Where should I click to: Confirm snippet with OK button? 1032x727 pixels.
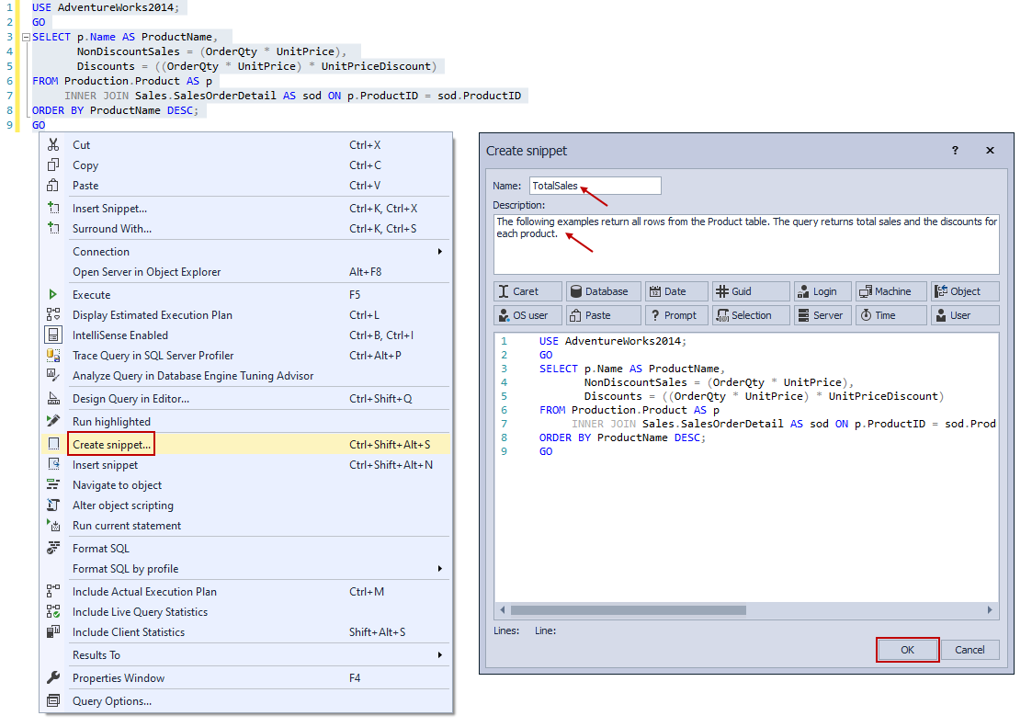[908, 650]
